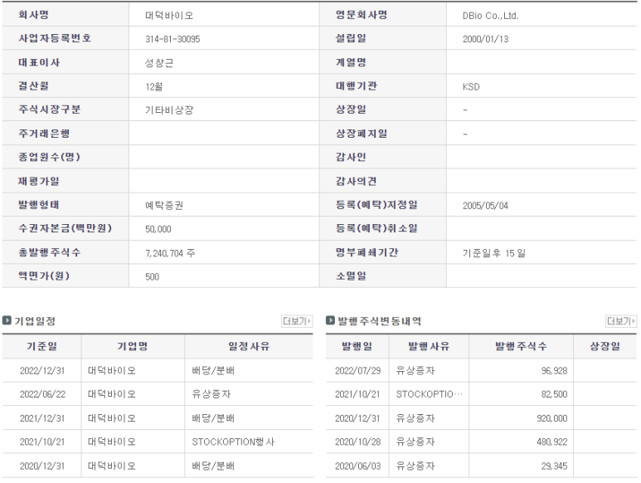This screenshot has width=641, height=483.
Task: Click the 등록(예탁)취소일 field label
Action: pos(376,228)
